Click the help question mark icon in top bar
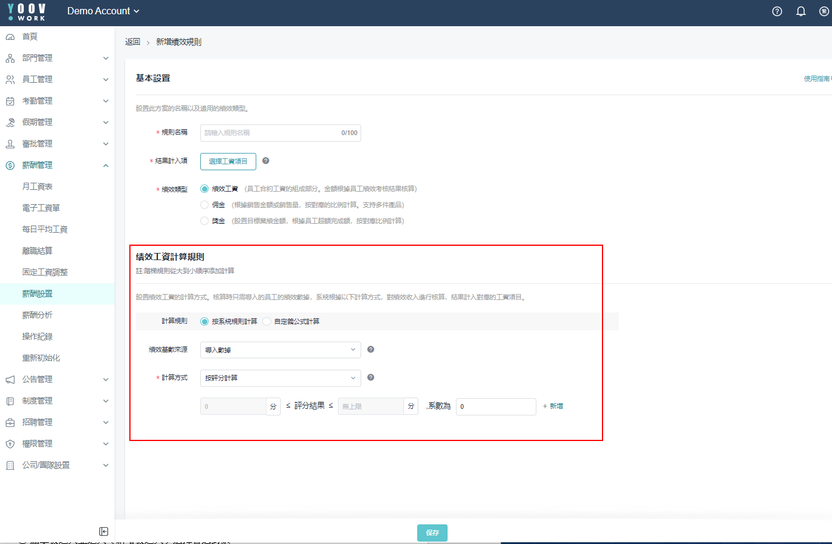The width and height of the screenshot is (832, 544). 777,11
